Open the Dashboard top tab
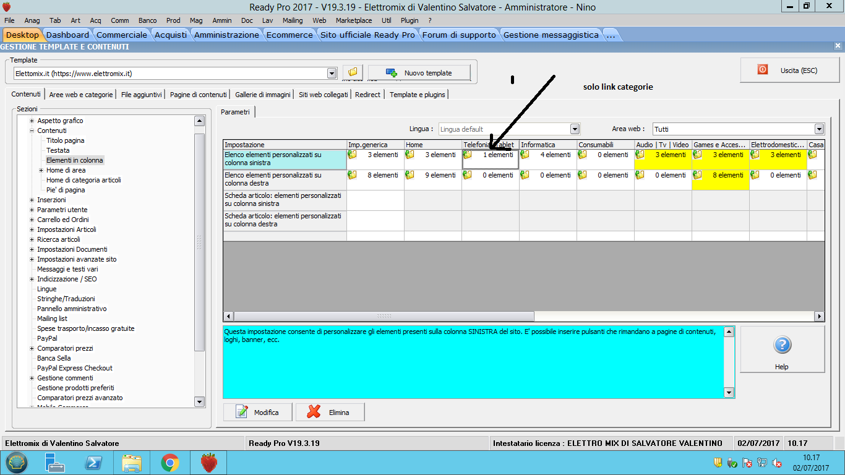This screenshot has width=845, height=475. [68, 35]
